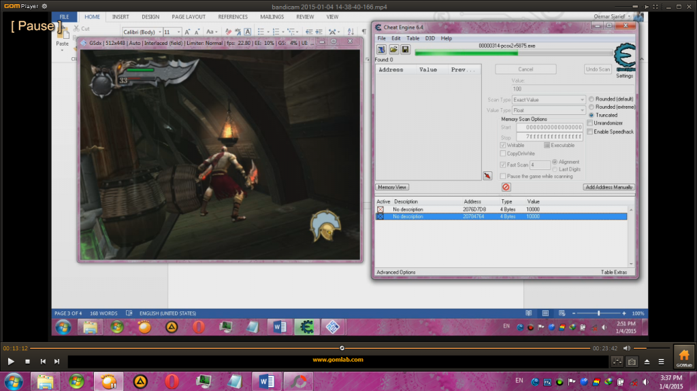Image resolution: width=697 pixels, height=391 pixels.
Task: Click the gomlab.com link
Action: pos(338,360)
